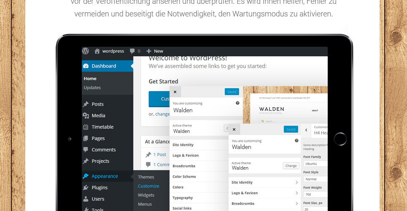Click the Comments bubble icon in sidebar

pyautogui.click(x=86, y=150)
